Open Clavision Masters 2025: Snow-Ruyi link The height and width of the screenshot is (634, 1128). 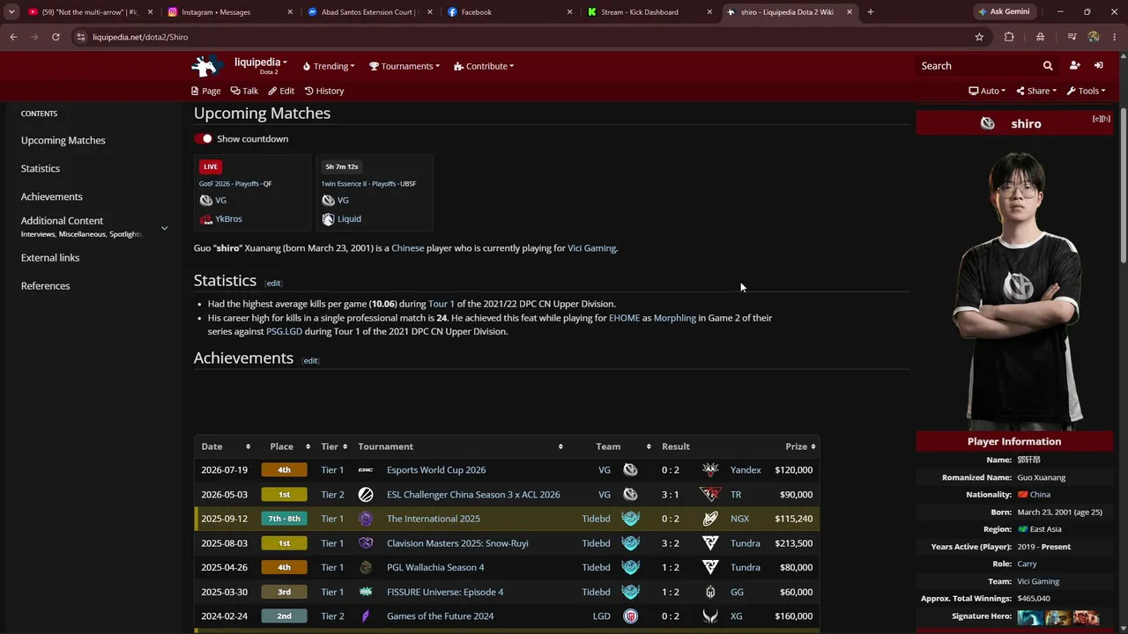pos(457,543)
